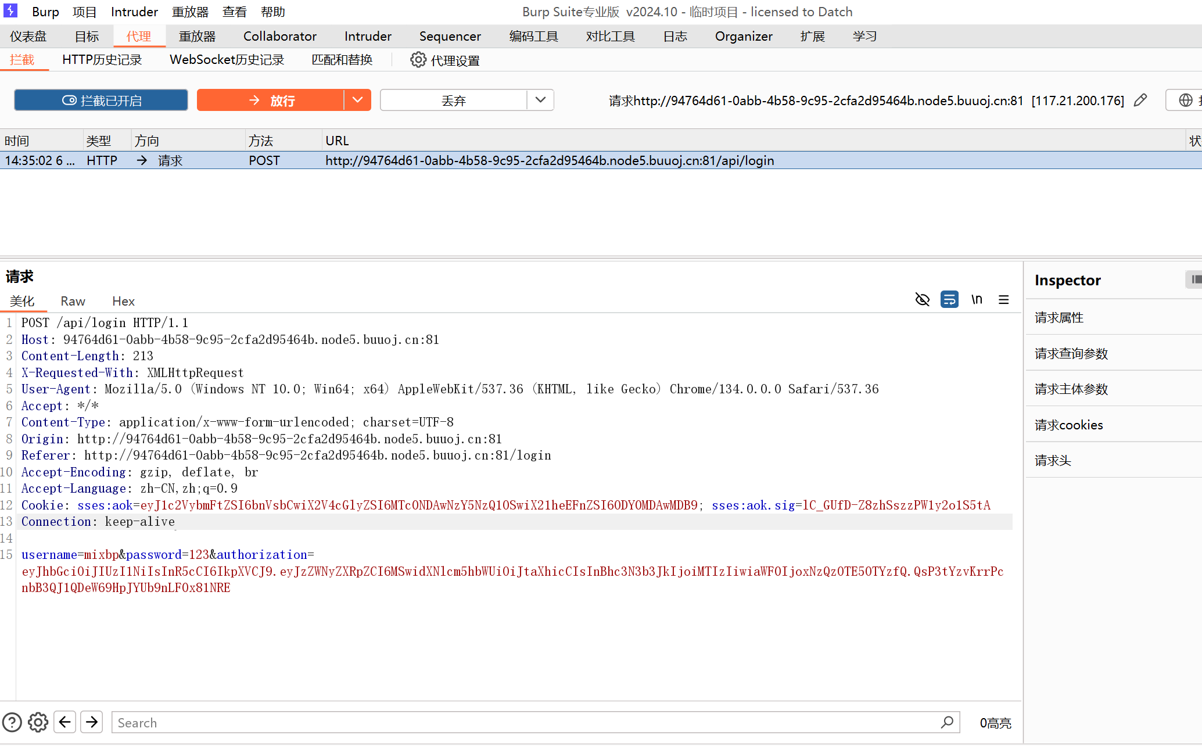Toggle word wrap in request editor
The height and width of the screenshot is (746, 1202).
(x=949, y=300)
